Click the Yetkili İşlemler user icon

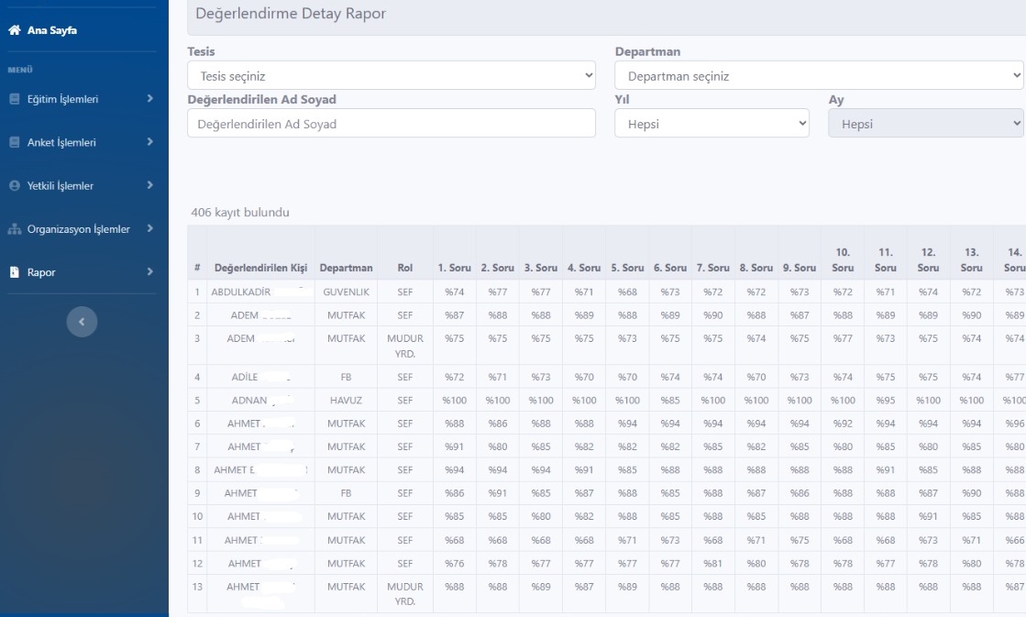[15, 186]
